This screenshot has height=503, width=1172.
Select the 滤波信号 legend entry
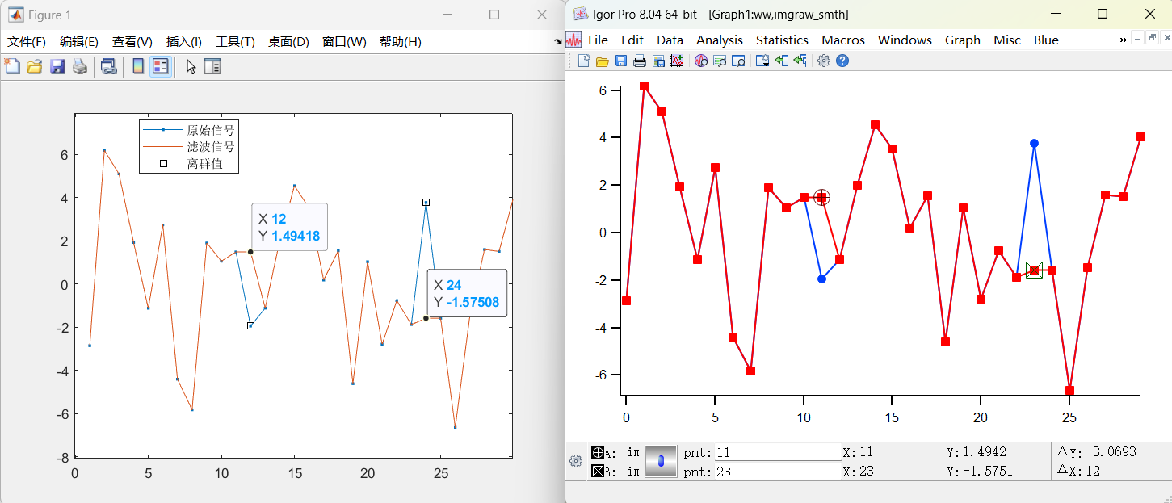point(189,146)
